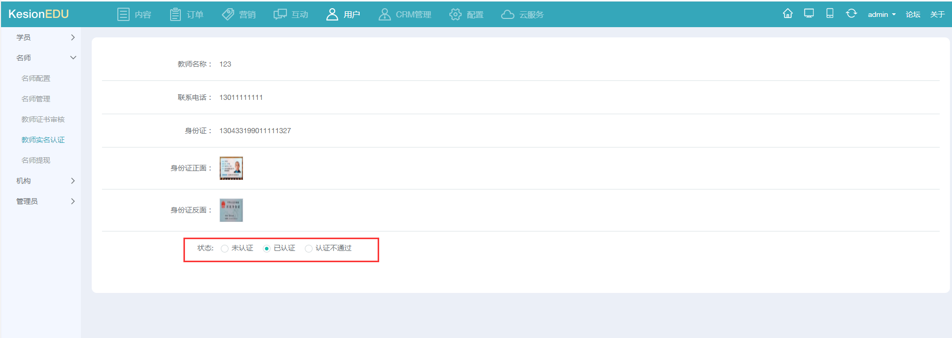This screenshot has width=952, height=338.
Task: Select the 未认证 status radio button
Action: 224,248
